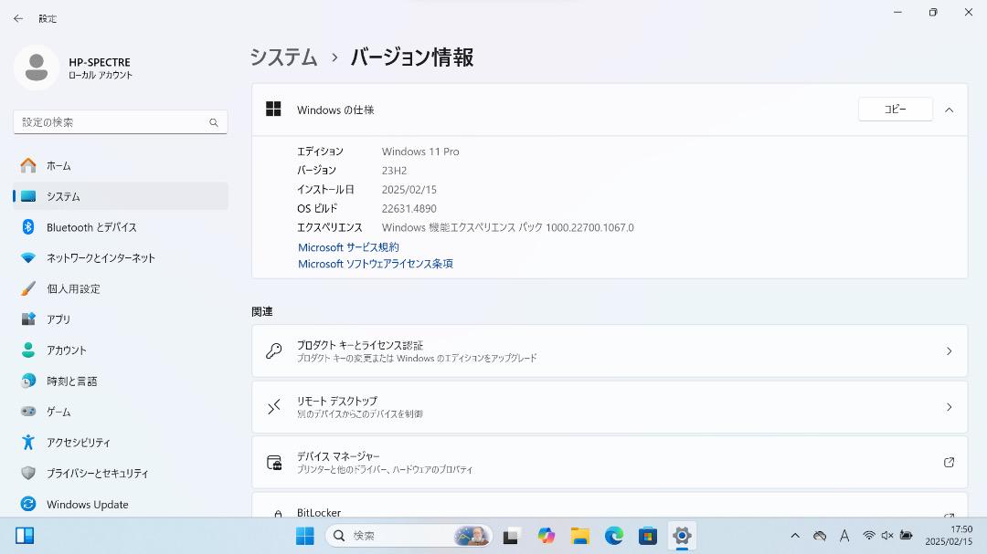Open Bluetooth とデバイス settings
The image size is (987, 554).
click(121, 227)
